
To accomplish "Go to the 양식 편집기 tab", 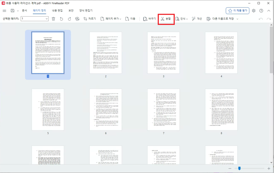I will pos(86,10).
